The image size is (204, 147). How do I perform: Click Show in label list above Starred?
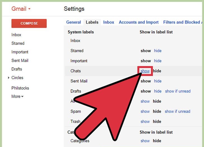point(156,32)
